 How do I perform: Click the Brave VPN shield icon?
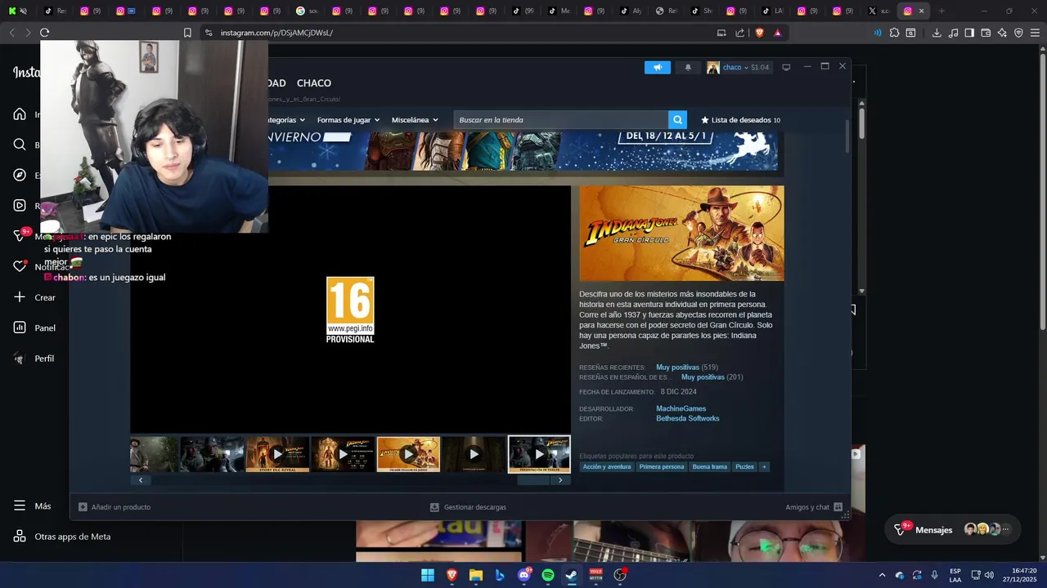(1018, 33)
